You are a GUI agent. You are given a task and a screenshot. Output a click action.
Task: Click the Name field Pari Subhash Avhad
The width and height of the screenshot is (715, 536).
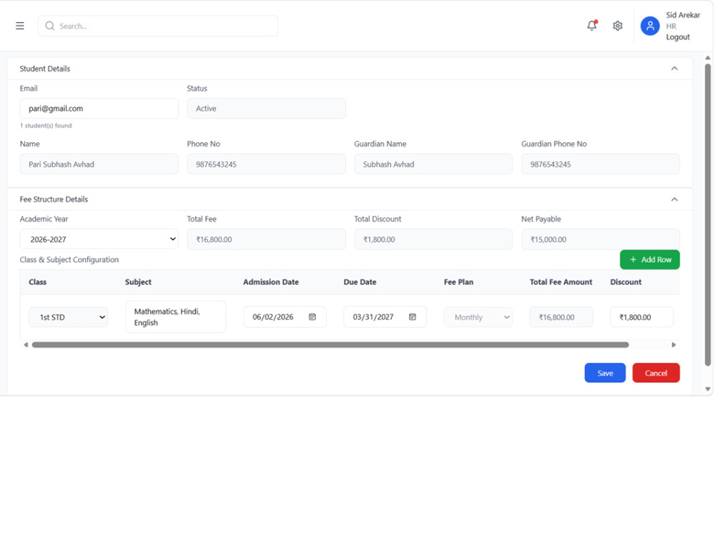click(99, 164)
